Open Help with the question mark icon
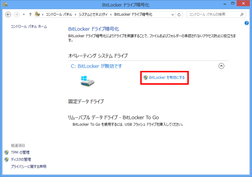252x177 pixels. coord(247,23)
